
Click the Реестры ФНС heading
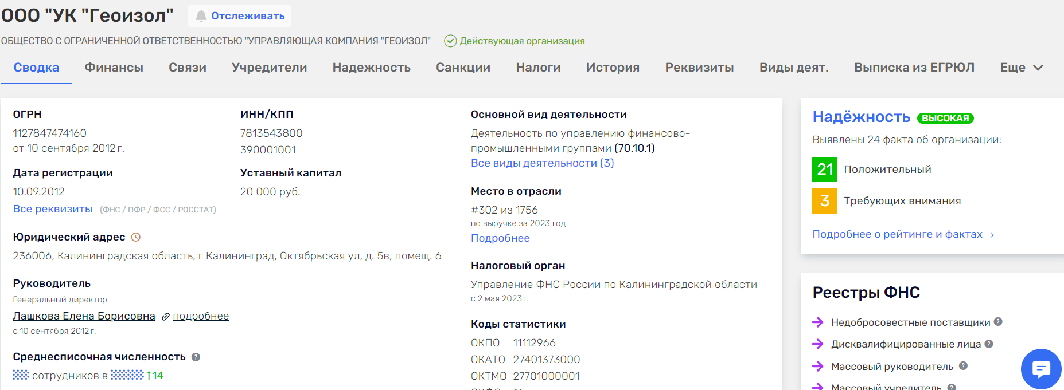click(x=866, y=293)
